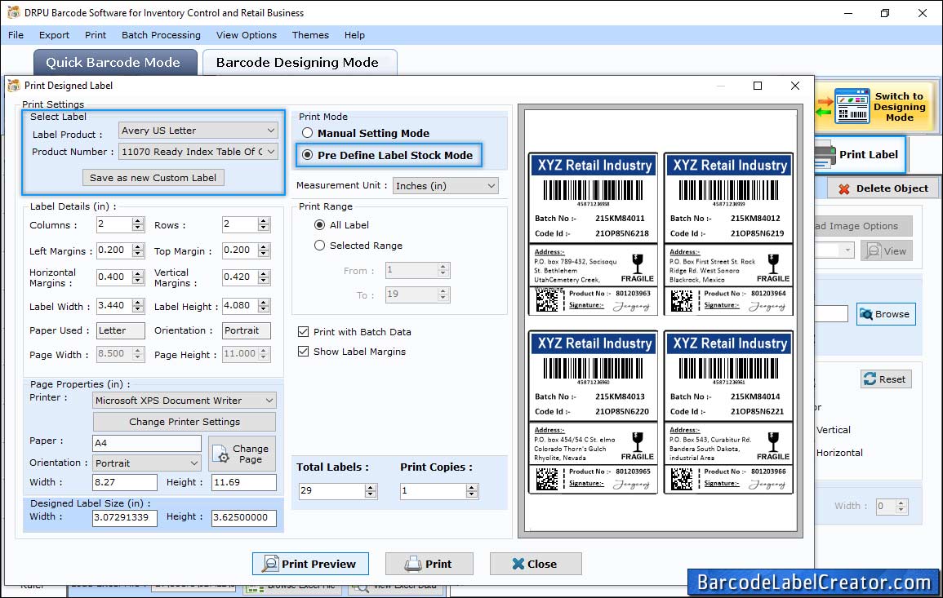The height and width of the screenshot is (598, 943).
Task: Click label preview with Batch 215KM84011
Action: [x=593, y=234]
